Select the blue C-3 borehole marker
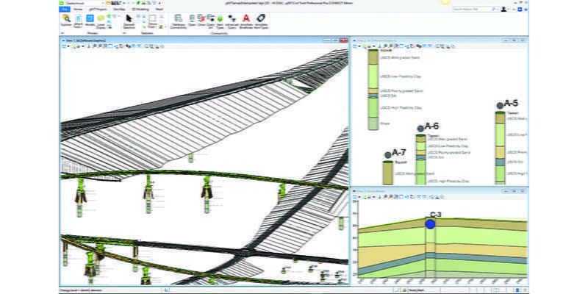The image size is (588, 294). click(431, 223)
